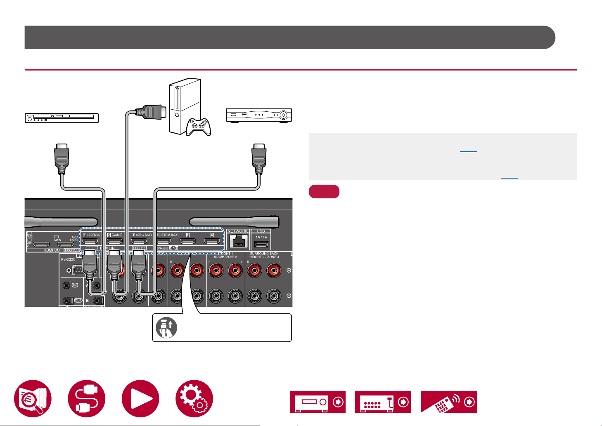The height and width of the screenshot is (426, 602).
Task: Click the NETWORK Ethernet port
Action: click(x=237, y=242)
